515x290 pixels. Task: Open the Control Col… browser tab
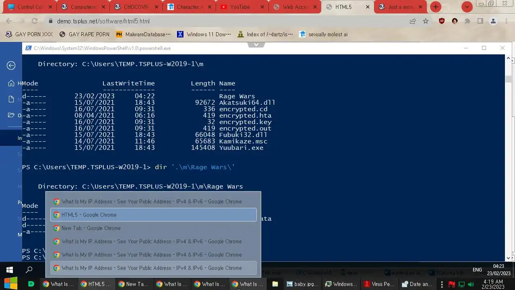30,7
